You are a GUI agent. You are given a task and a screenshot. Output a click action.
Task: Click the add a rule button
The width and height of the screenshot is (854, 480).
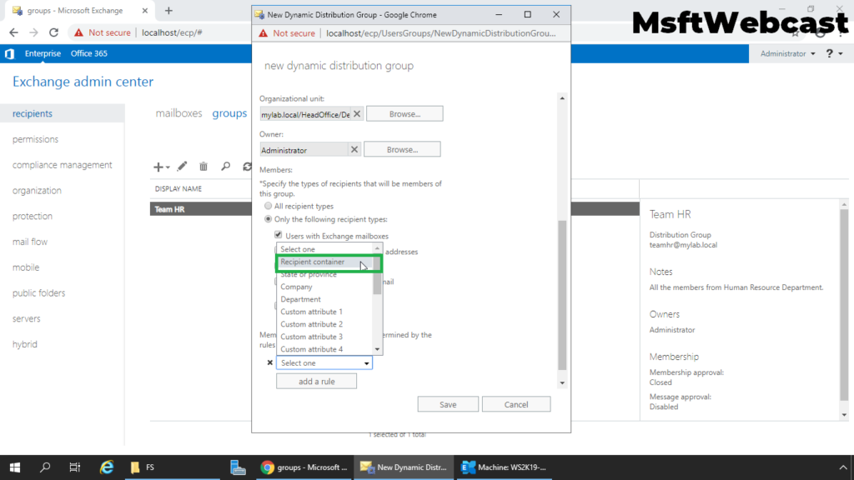pos(316,382)
